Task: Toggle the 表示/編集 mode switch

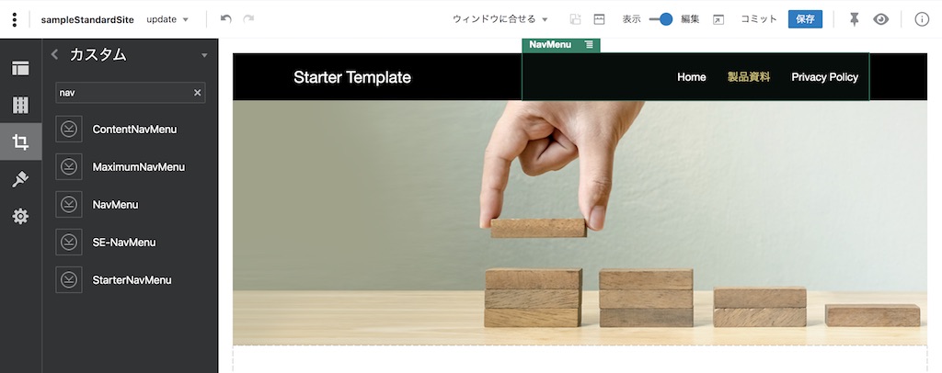Action: pos(661,19)
